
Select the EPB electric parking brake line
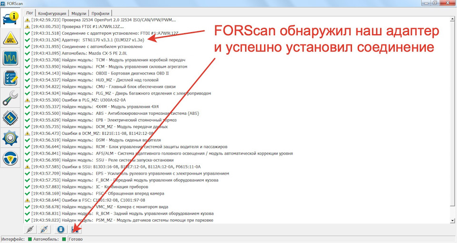pyautogui.click(x=104, y=120)
